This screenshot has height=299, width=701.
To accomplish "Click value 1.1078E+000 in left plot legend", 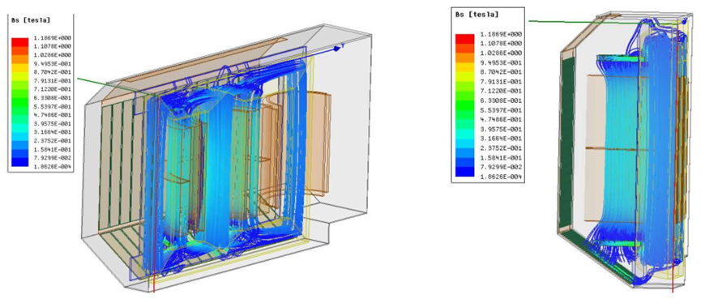I will pyautogui.click(x=53, y=46).
